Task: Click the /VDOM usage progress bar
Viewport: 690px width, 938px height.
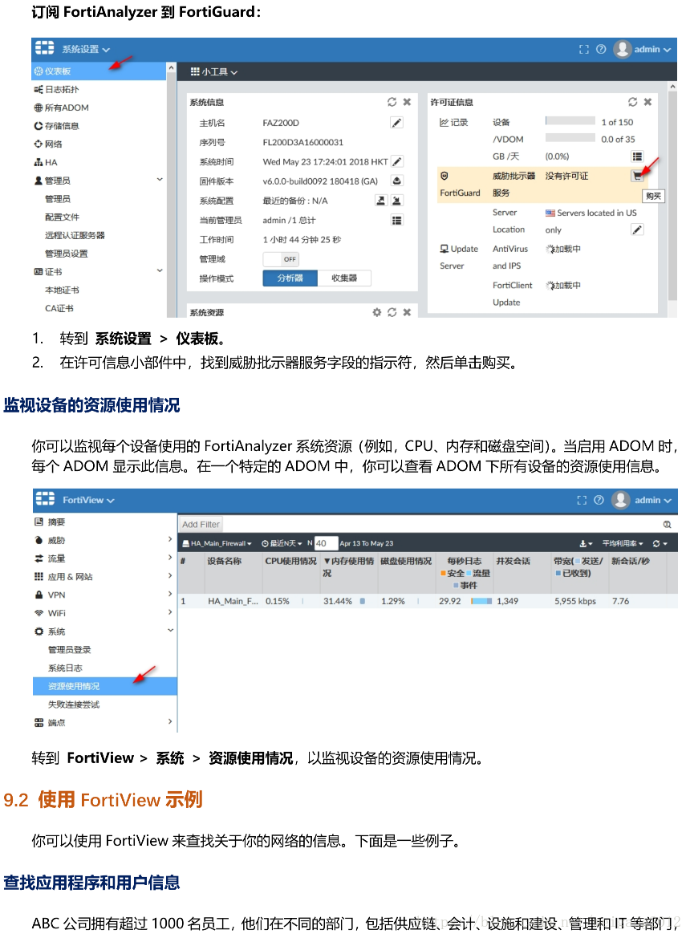Action: click(570, 139)
